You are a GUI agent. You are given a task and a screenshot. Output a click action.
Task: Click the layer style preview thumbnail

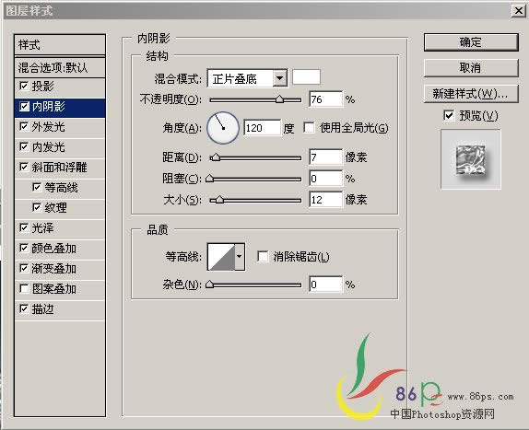click(x=471, y=159)
